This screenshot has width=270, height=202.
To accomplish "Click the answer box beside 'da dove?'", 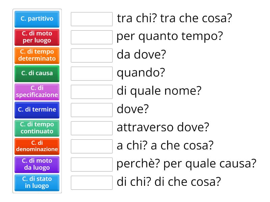I will 91,55.
